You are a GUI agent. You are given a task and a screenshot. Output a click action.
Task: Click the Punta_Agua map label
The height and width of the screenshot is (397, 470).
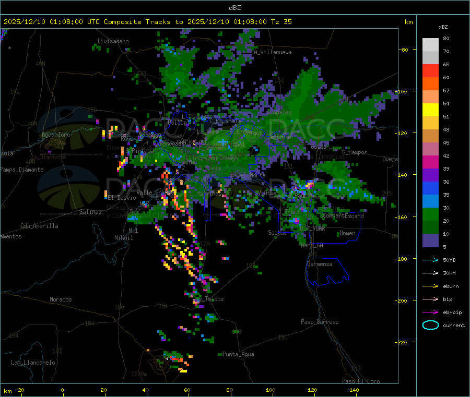click(x=238, y=354)
